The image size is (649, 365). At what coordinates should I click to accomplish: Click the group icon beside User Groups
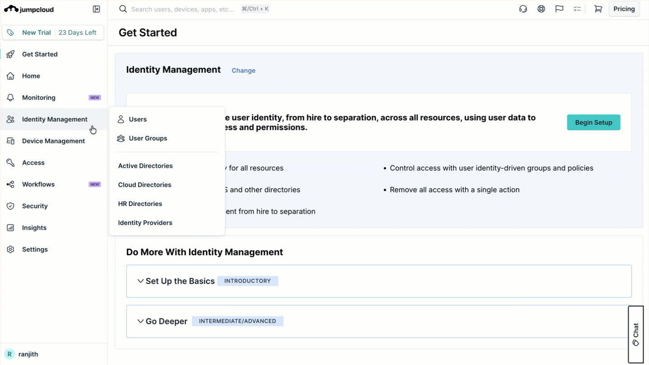tap(121, 138)
